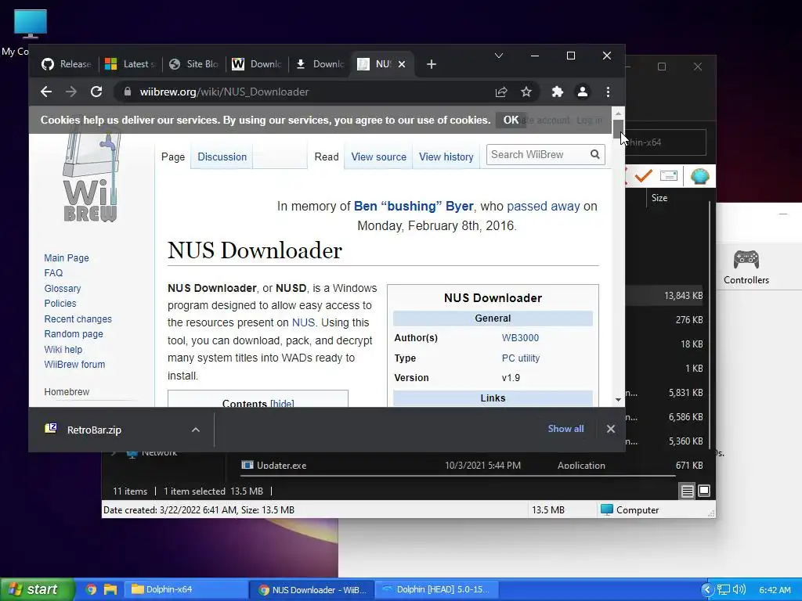Image resolution: width=802 pixels, height=601 pixels.
Task: Expand RetroBar.zip download options chevron
Action: (x=195, y=430)
